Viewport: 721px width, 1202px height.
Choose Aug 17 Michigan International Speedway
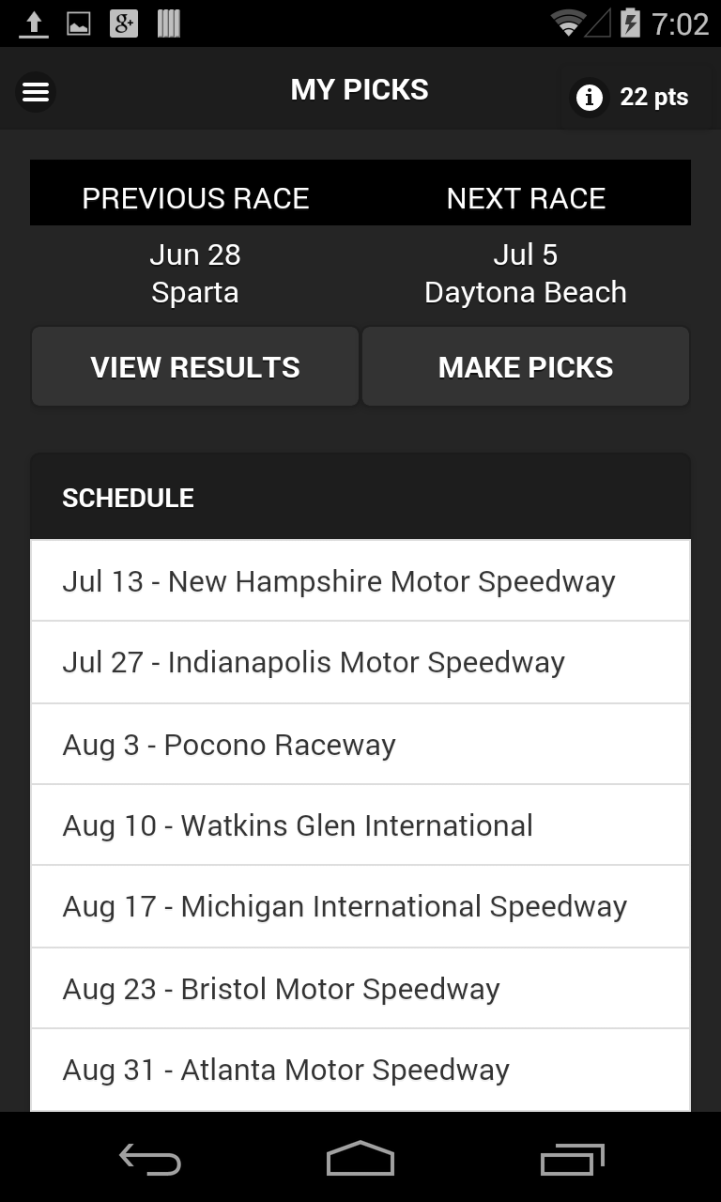tap(360, 906)
